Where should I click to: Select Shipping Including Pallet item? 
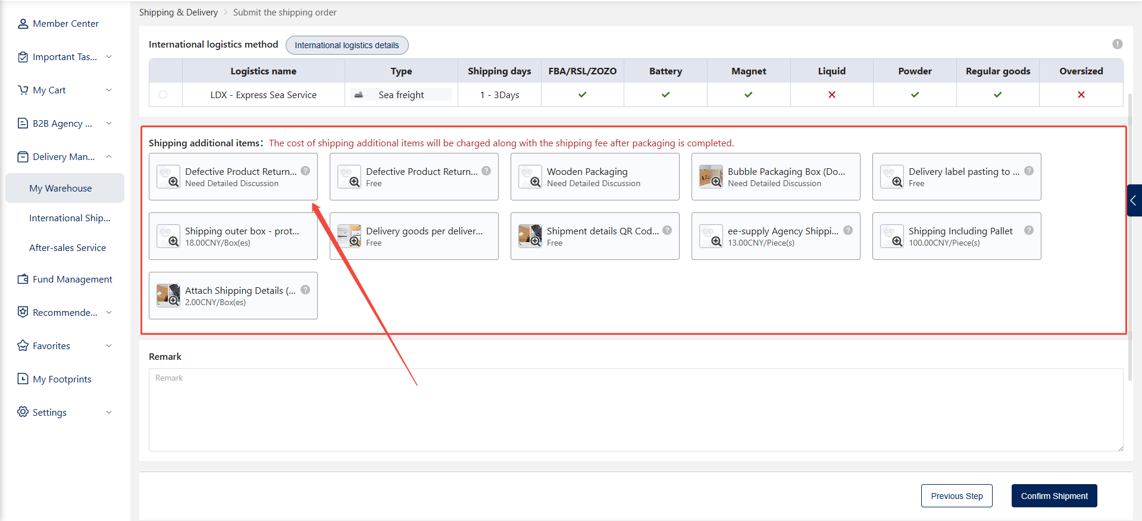point(956,236)
